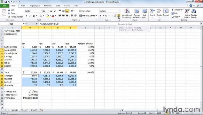Apply Percent Style icon
203x115 pixels.
click(106, 16)
